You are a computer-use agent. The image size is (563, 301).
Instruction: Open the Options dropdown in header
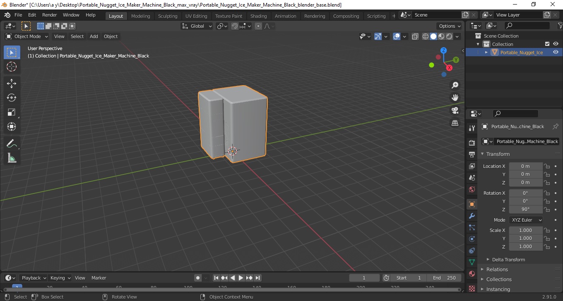click(450, 26)
